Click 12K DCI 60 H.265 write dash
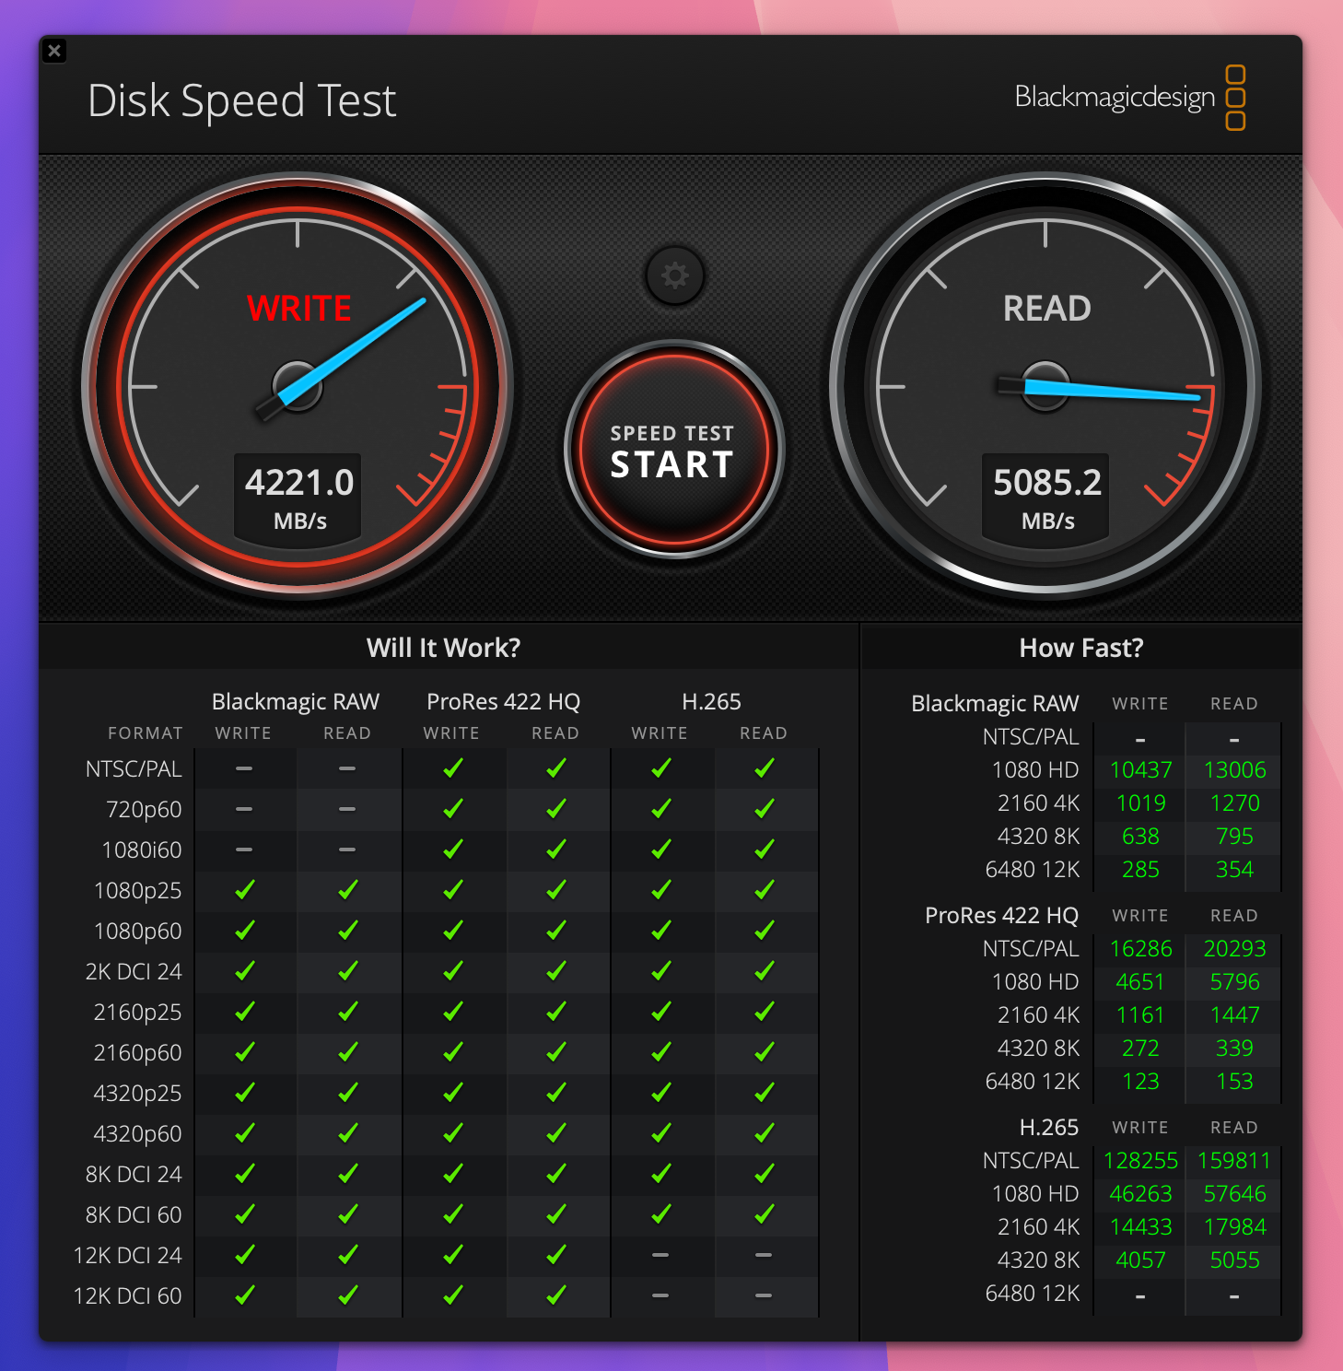 (x=660, y=1295)
